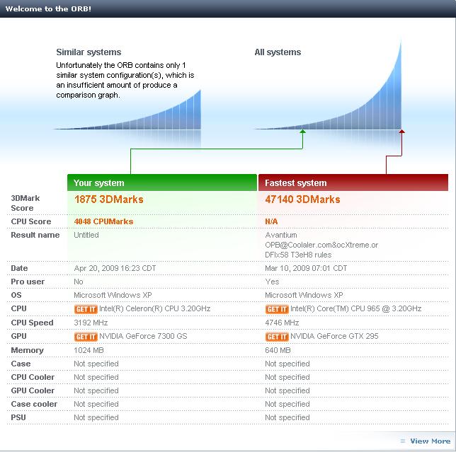This screenshot has height=452, width=456.
Task: Click NVIDIA GeForce 7300 GS text
Action: (x=143, y=336)
